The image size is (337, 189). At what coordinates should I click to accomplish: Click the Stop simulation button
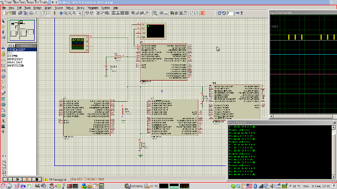[37, 179]
